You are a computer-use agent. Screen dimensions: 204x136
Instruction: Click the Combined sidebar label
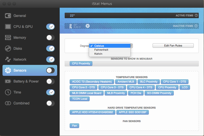point(21,103)
